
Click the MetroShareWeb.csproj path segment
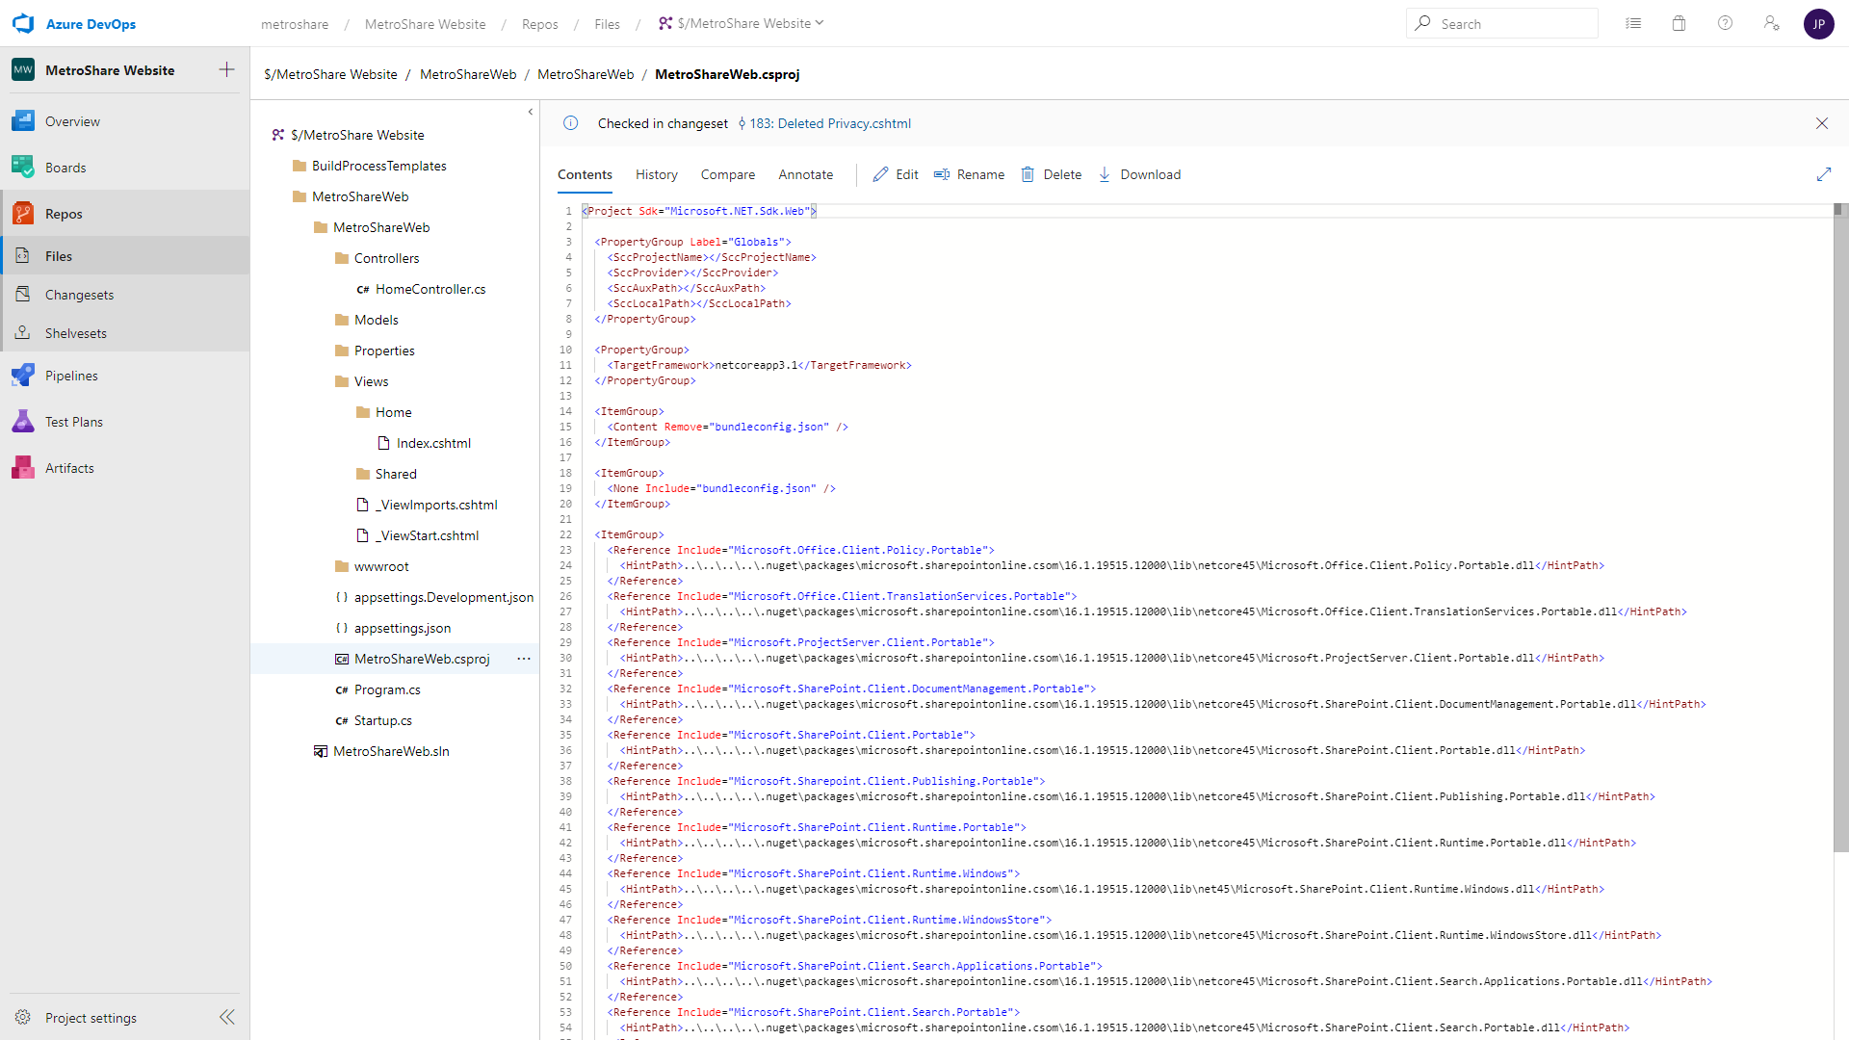[x=727, y=74]
